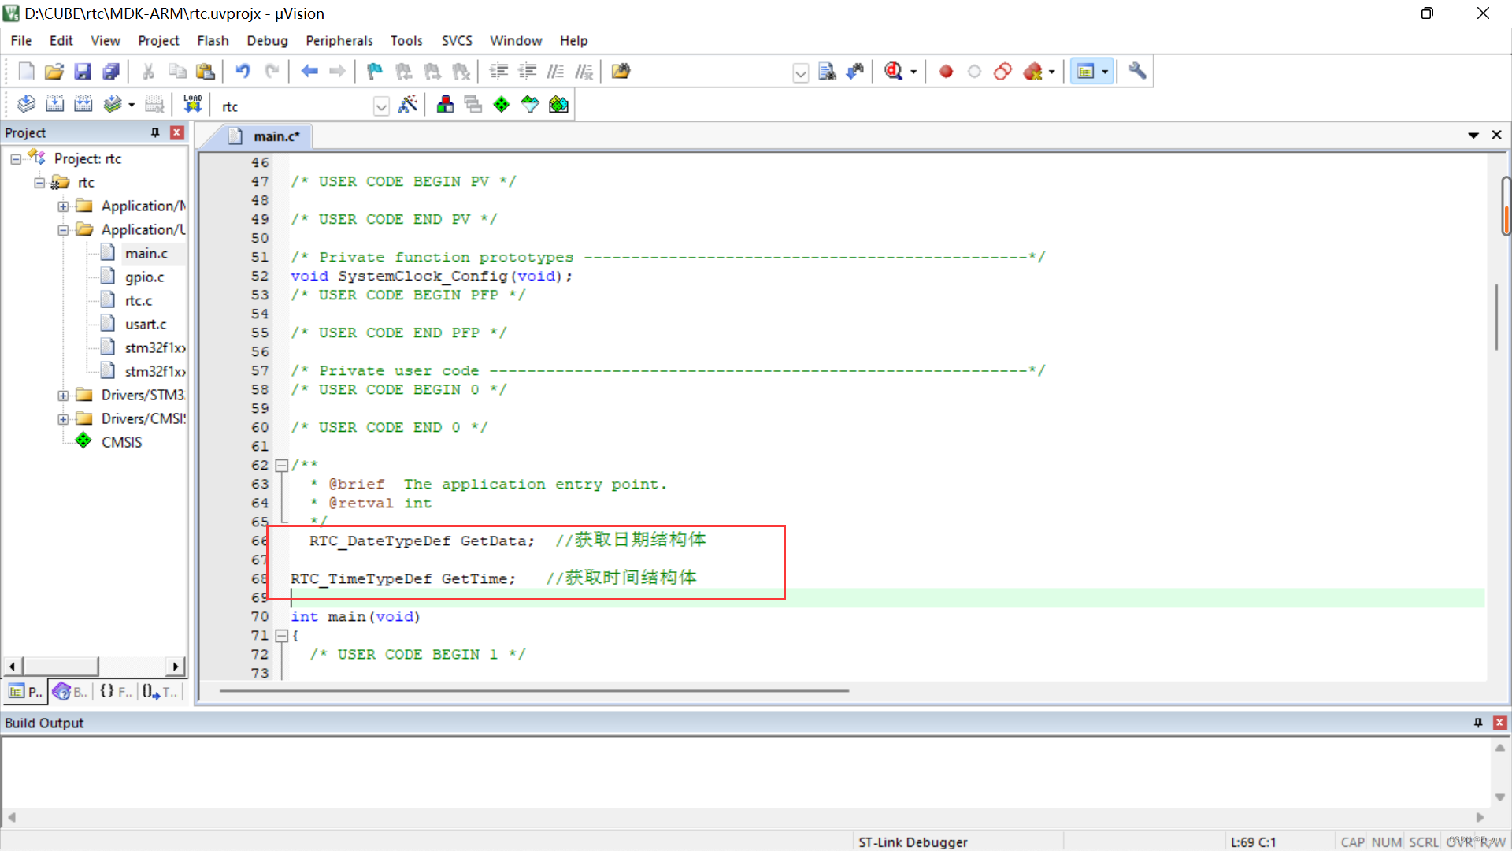This screenshot has height=851, width=1512.
Task: Select usart.c in the project tree
Action: pos(146,325)
